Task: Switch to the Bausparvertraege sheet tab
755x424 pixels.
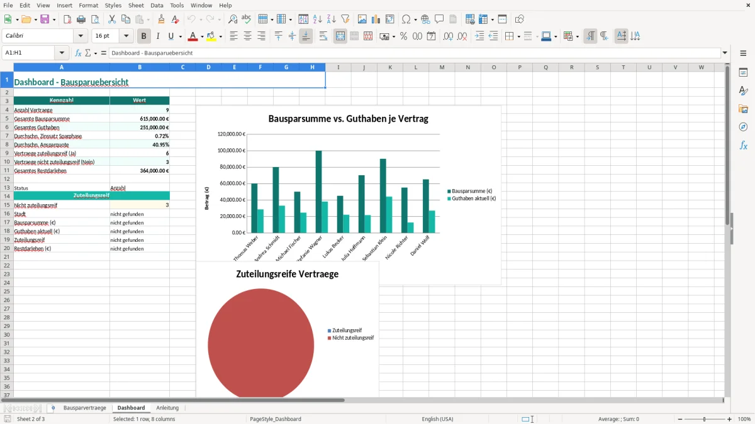Action: [x=85, y=408]
